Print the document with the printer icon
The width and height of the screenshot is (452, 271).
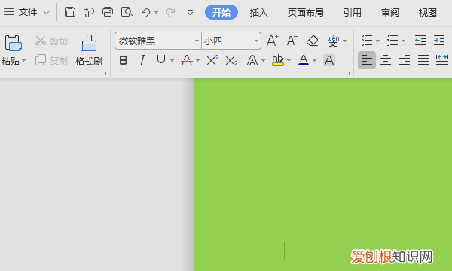[108, 12]
